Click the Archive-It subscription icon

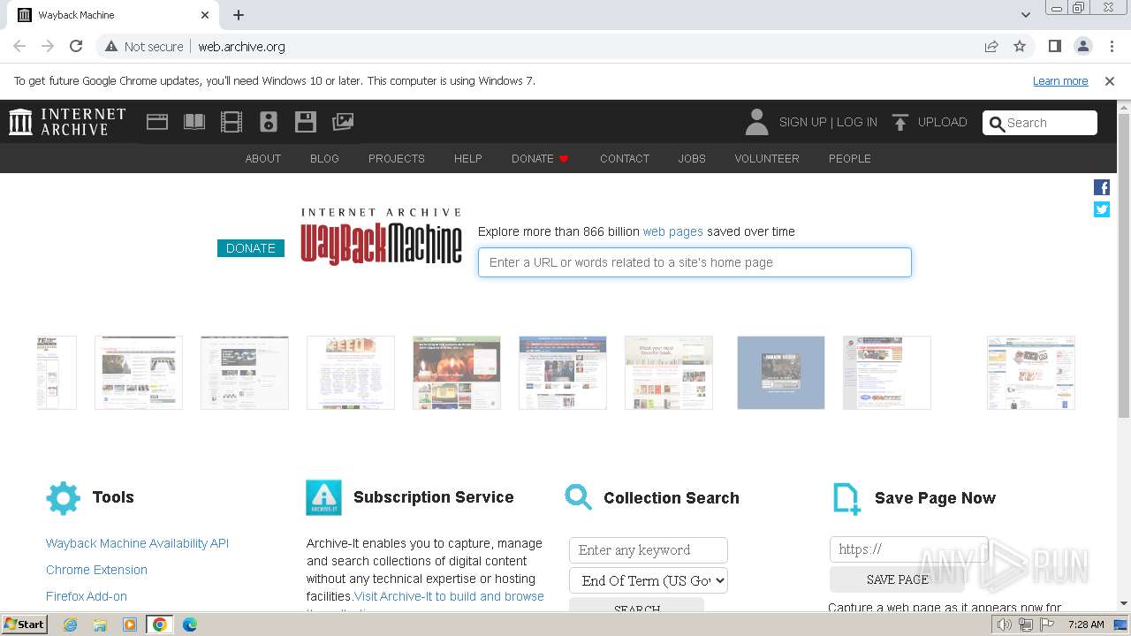coord(323,498)
